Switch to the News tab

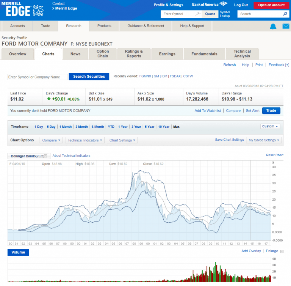75,54
